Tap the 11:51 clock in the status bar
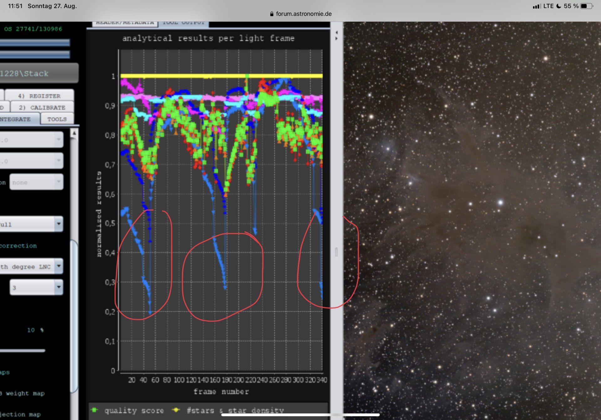 15,6
